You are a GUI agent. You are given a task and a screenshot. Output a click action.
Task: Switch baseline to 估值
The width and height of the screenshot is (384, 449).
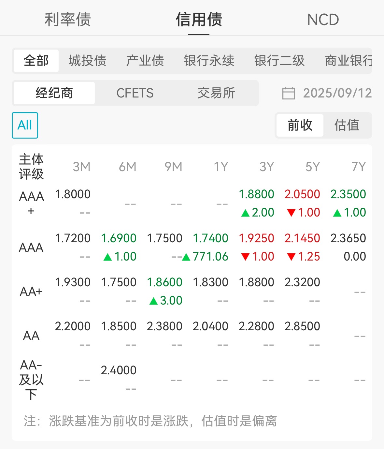[347, 125]
